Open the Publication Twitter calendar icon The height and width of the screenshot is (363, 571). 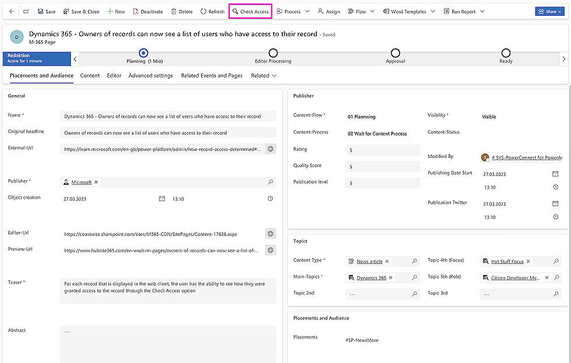[555, 203]
